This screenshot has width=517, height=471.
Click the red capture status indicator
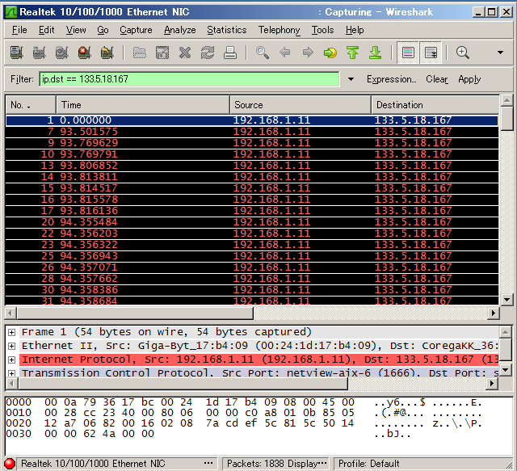click(10, 464)
